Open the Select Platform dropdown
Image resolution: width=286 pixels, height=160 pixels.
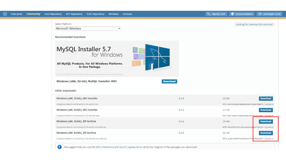pyautogui.click(x=88, y=29)
